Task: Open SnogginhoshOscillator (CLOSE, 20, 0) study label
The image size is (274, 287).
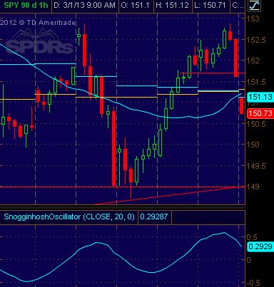Action: point(69,216)
